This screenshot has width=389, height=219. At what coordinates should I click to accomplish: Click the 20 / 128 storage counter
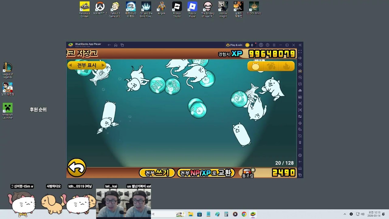tap(284, 163)
